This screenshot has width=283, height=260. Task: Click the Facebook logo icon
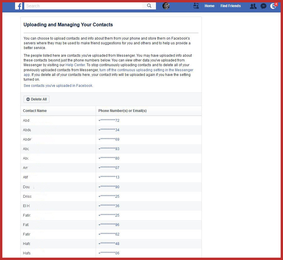coord(19,6)
